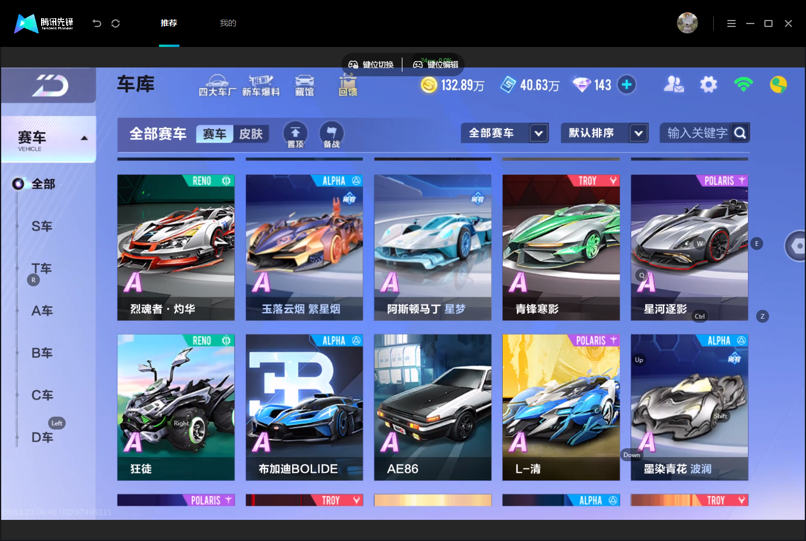
Task: Click the gold coin balance icon
Action: pos(429,85)
